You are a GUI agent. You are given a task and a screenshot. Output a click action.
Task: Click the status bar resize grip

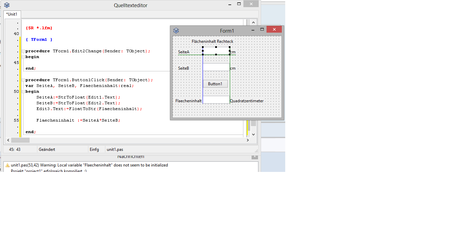pos(256,151)
